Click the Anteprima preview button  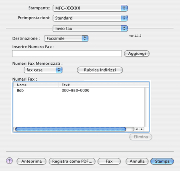click(x=32, y=161)
